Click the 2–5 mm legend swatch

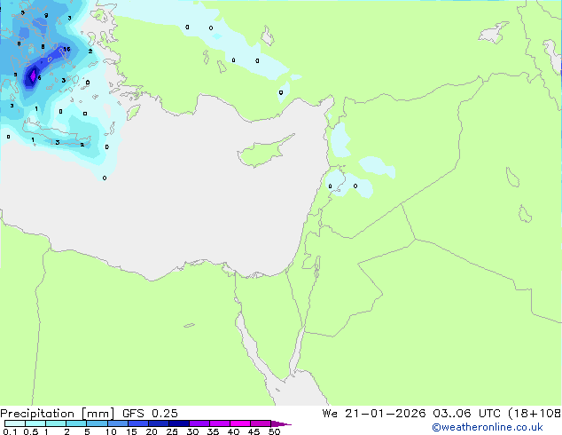(76, 423)
